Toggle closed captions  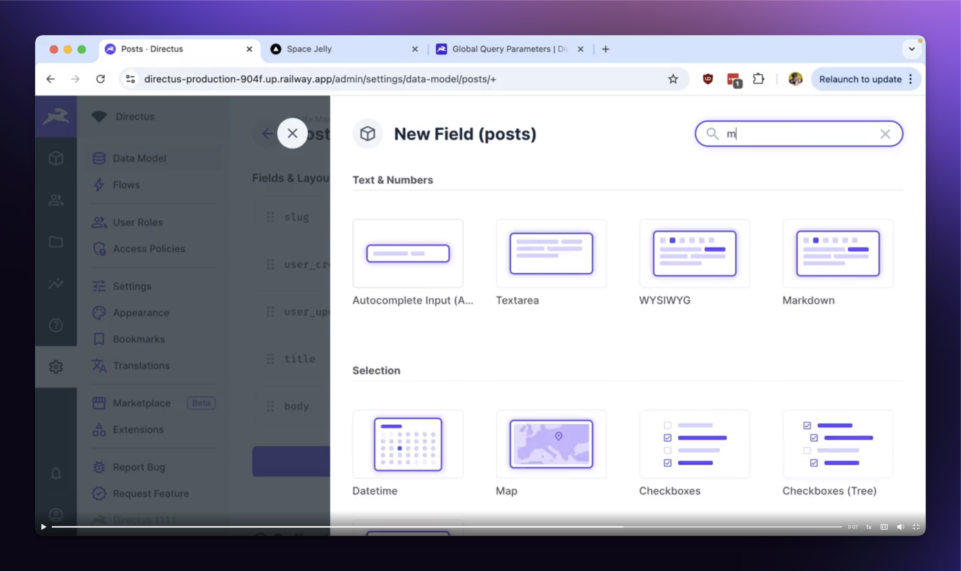pos(884,527)
